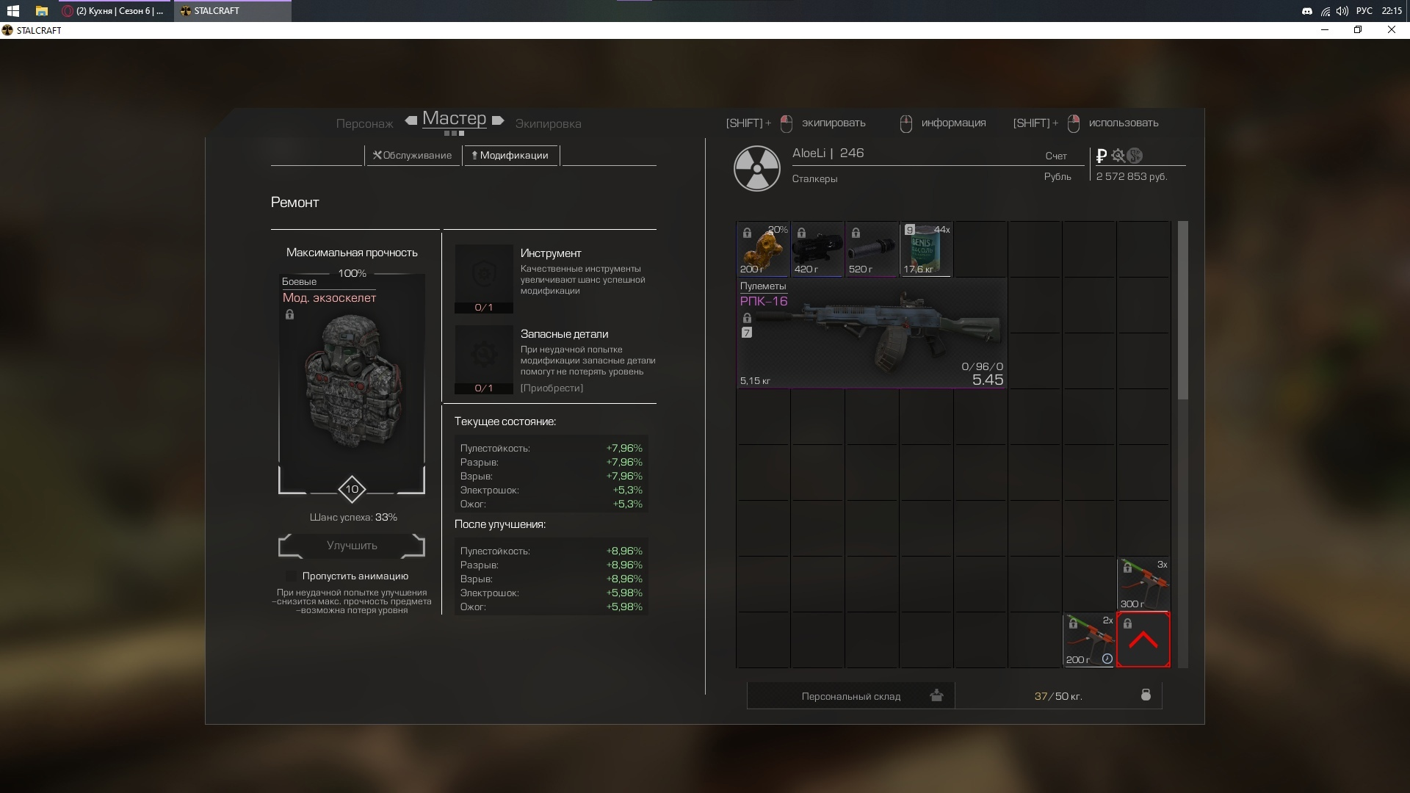Open the Обслуживание tab
The image size is (1410, 793).
click(x=412, y=155)
